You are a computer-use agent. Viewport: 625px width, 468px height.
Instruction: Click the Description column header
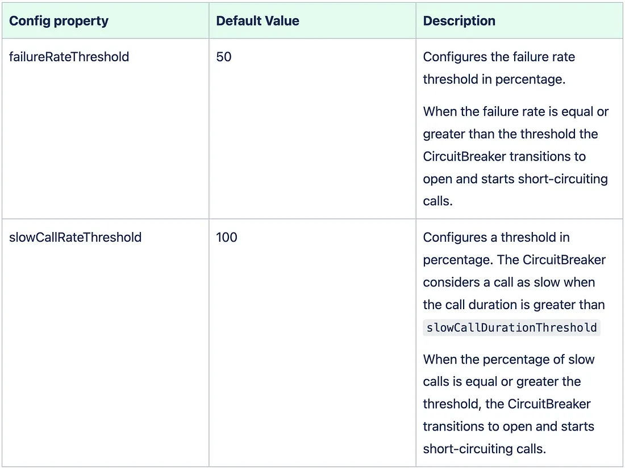point(459,21)
